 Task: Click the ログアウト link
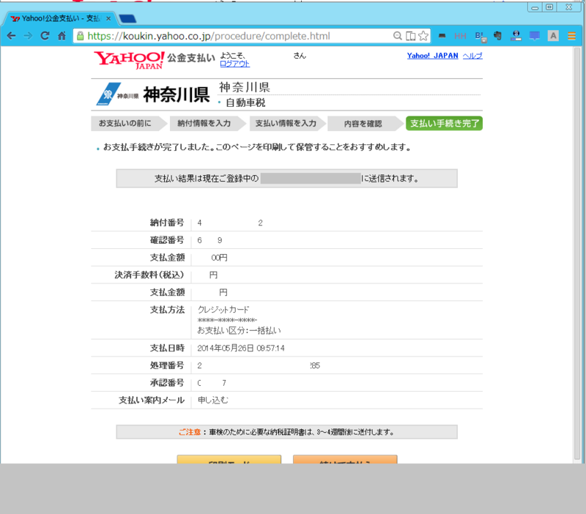[x=234, y=64]
